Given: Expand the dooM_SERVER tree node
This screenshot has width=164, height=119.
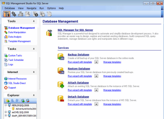Looking at the screenshot, I should click(6, 116).
